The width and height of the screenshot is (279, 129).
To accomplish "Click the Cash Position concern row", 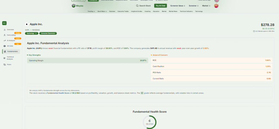I will pos(211,66).
